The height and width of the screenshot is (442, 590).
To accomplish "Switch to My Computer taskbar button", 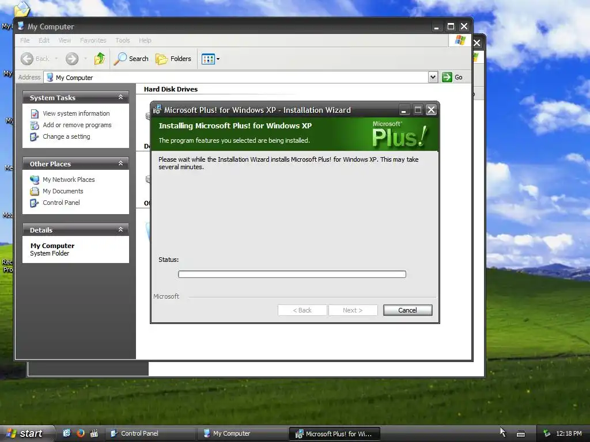I will pos(241,433).
